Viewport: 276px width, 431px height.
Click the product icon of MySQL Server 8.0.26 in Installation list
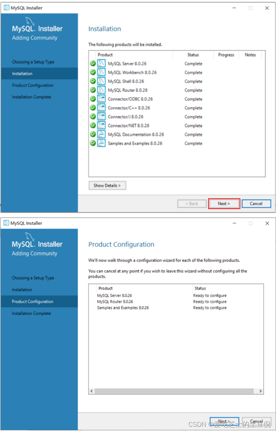[101, 63]
